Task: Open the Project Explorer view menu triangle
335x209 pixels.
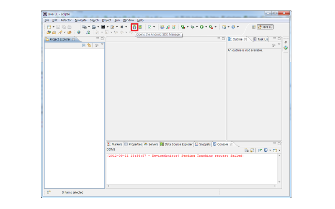Action: click(102, 45)
